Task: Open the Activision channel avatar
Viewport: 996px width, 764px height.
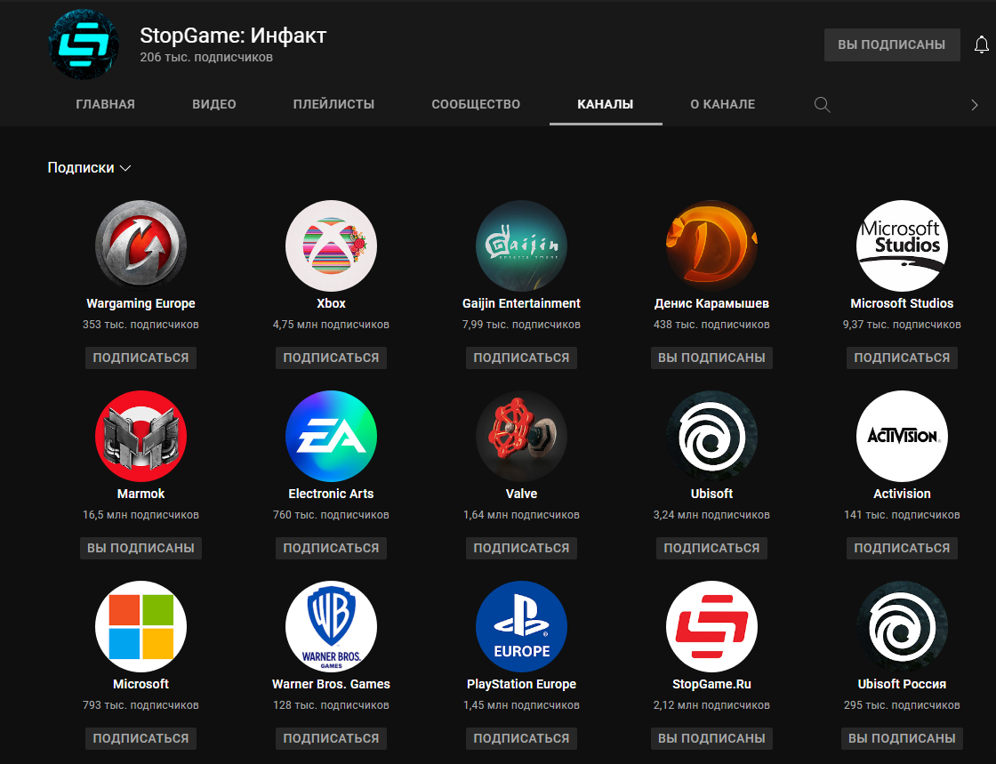Action: tap(902, 437)
